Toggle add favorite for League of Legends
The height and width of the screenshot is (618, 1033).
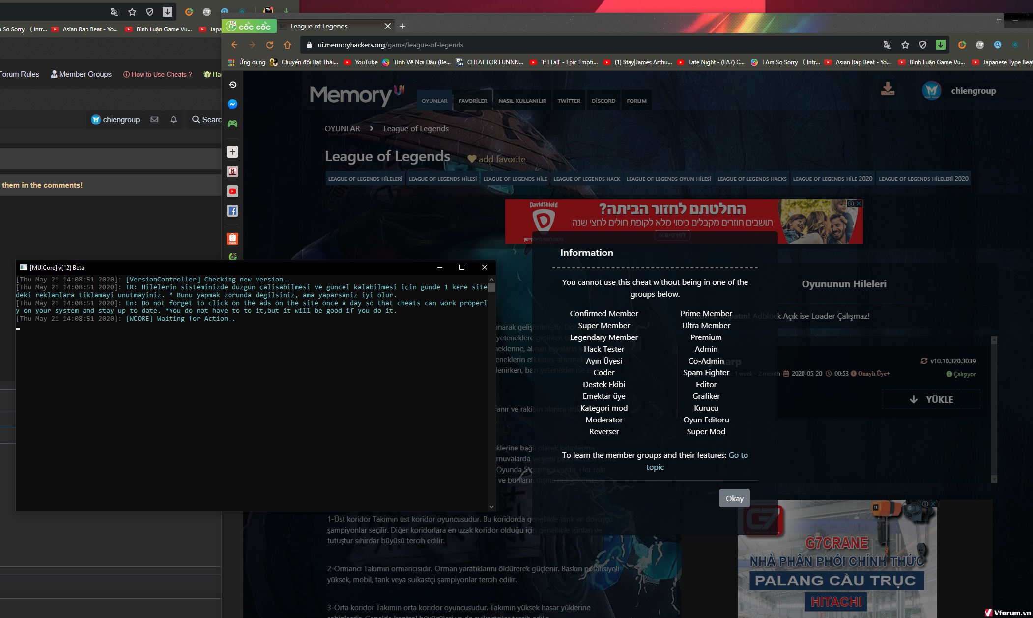496,159
